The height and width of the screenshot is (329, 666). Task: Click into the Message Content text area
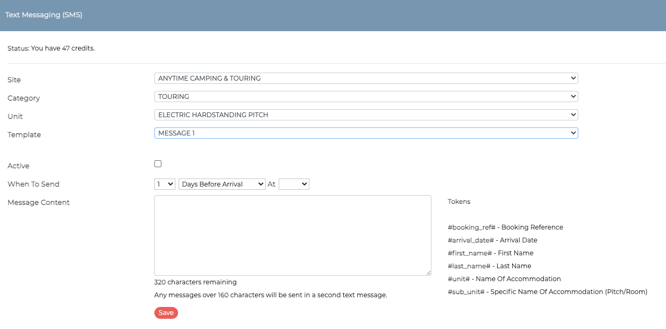pos(293,235)
